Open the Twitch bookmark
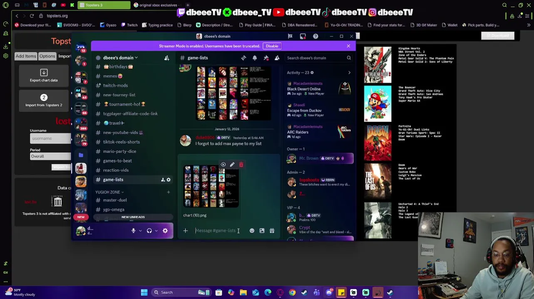 (129, 25)
